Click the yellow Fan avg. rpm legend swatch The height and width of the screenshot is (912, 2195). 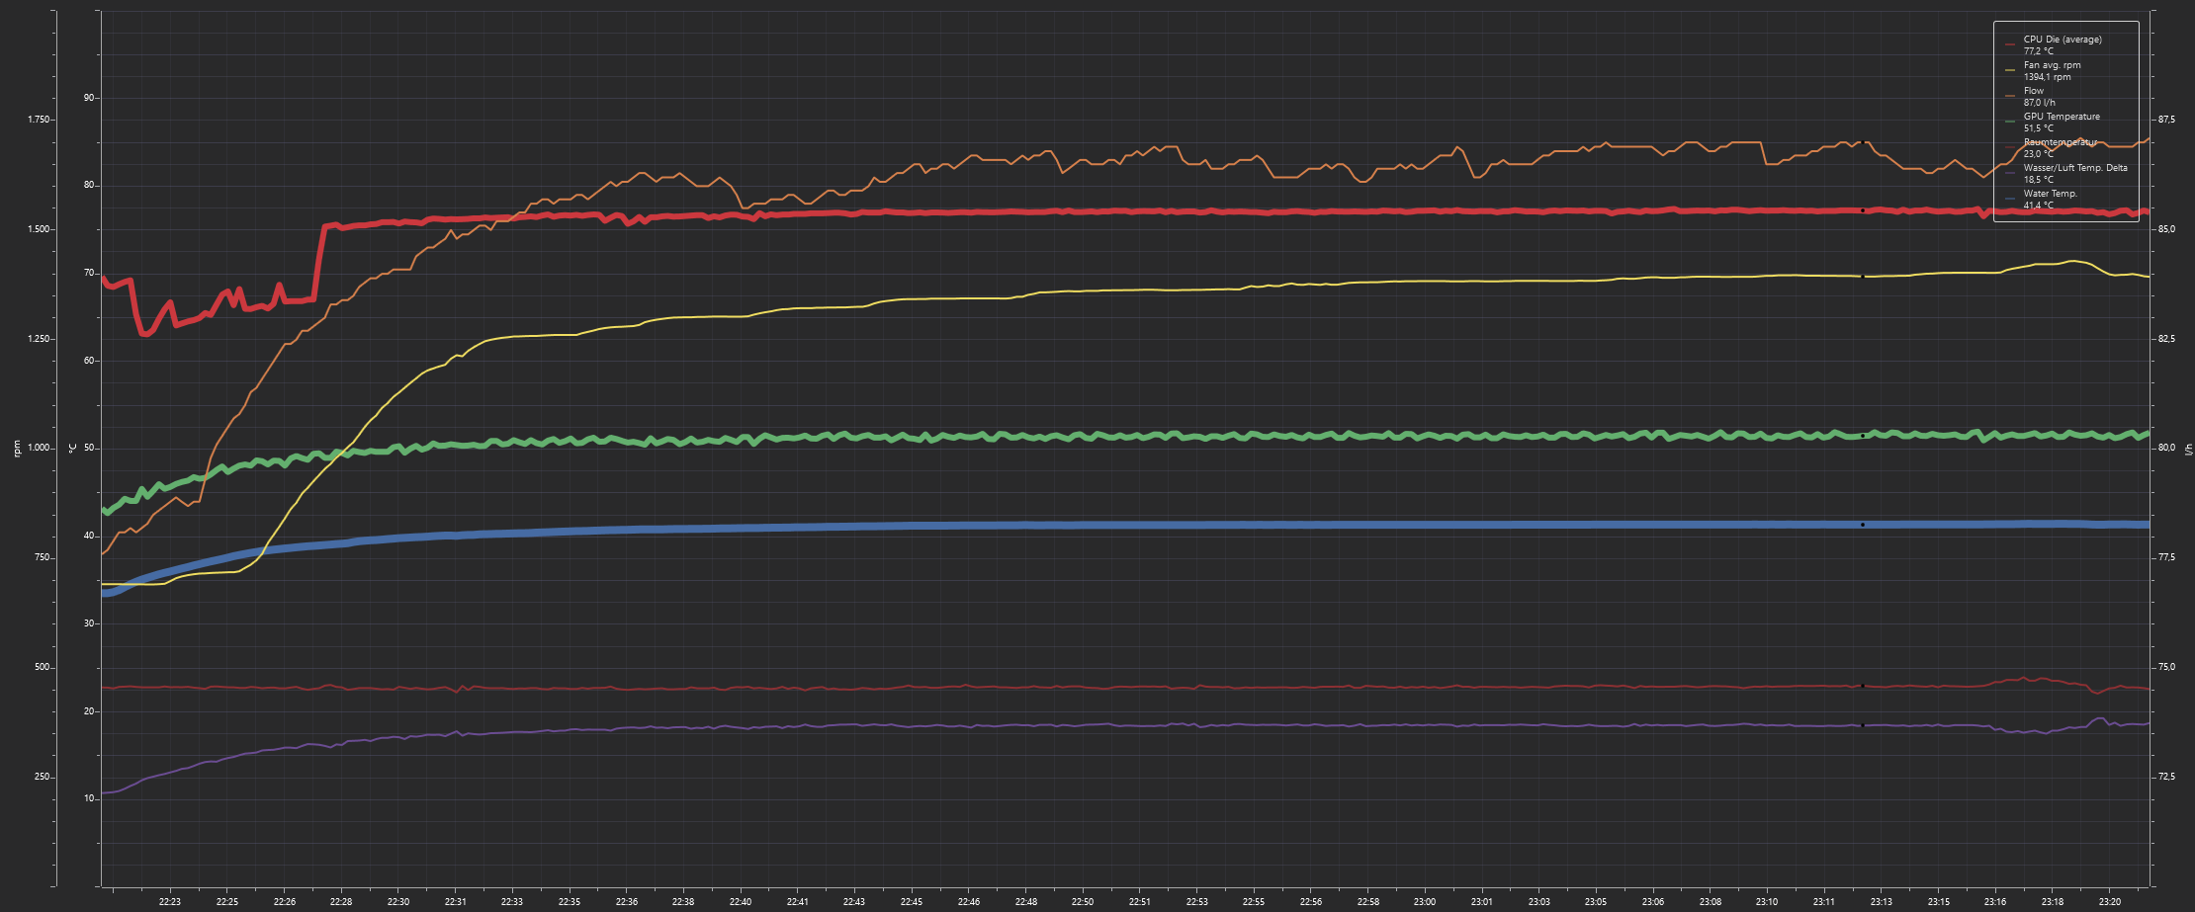coord(2009,70)
